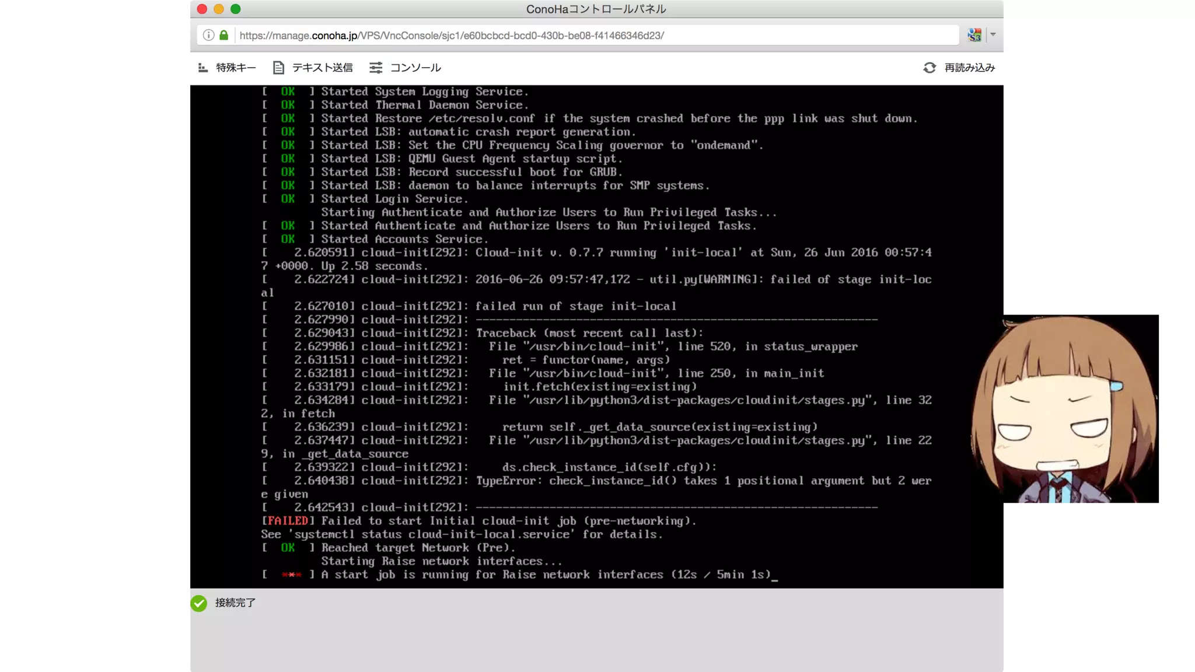Click the コンソール sliders icon
Viewport: 1195px width, 672px height.
click(376, 68)
